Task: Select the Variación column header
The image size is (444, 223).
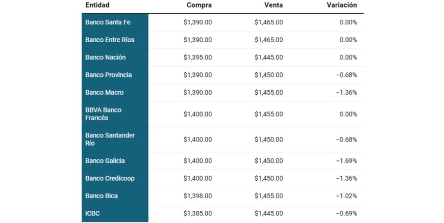Action: click(x=341, y=5)
